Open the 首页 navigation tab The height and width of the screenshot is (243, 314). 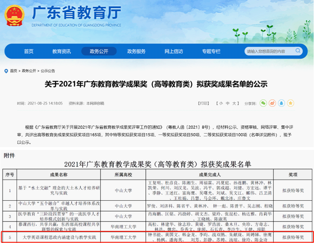pyautogui.click(x=29, y=51)
